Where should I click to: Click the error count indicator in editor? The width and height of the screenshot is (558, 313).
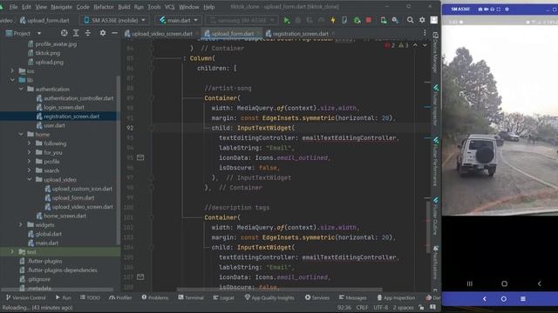pyautogui.click(x=390, y=45)
